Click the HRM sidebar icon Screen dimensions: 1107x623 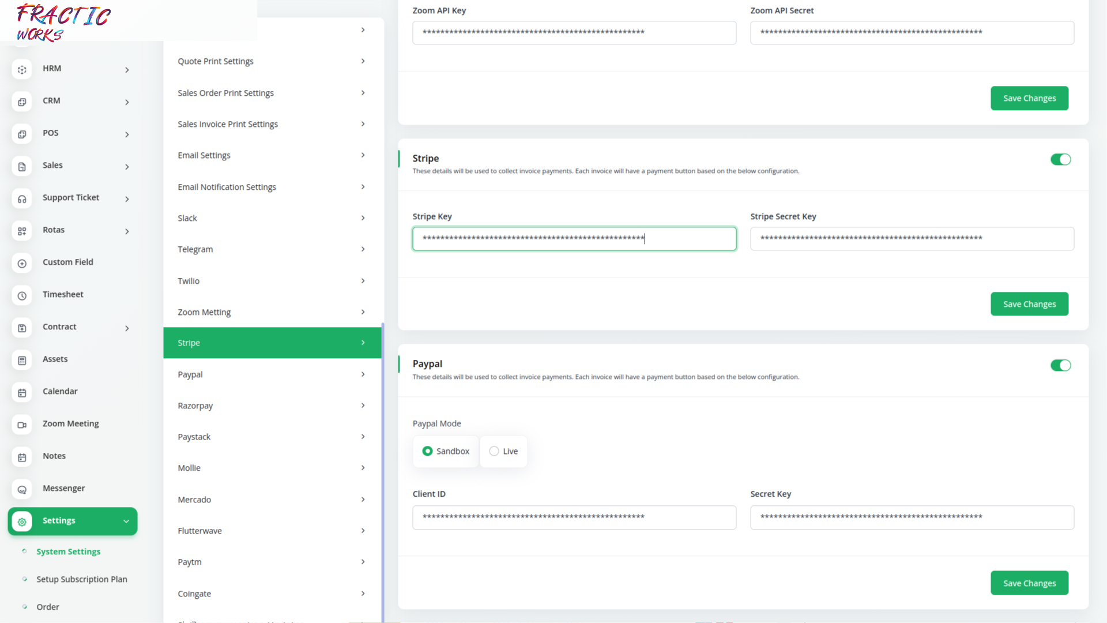click(x=22, y=70)
